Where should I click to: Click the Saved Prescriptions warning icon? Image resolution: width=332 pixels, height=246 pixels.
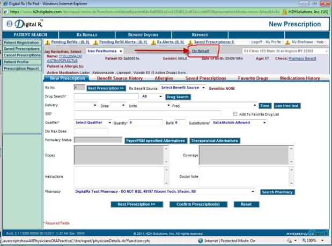(x=190, y=42)
